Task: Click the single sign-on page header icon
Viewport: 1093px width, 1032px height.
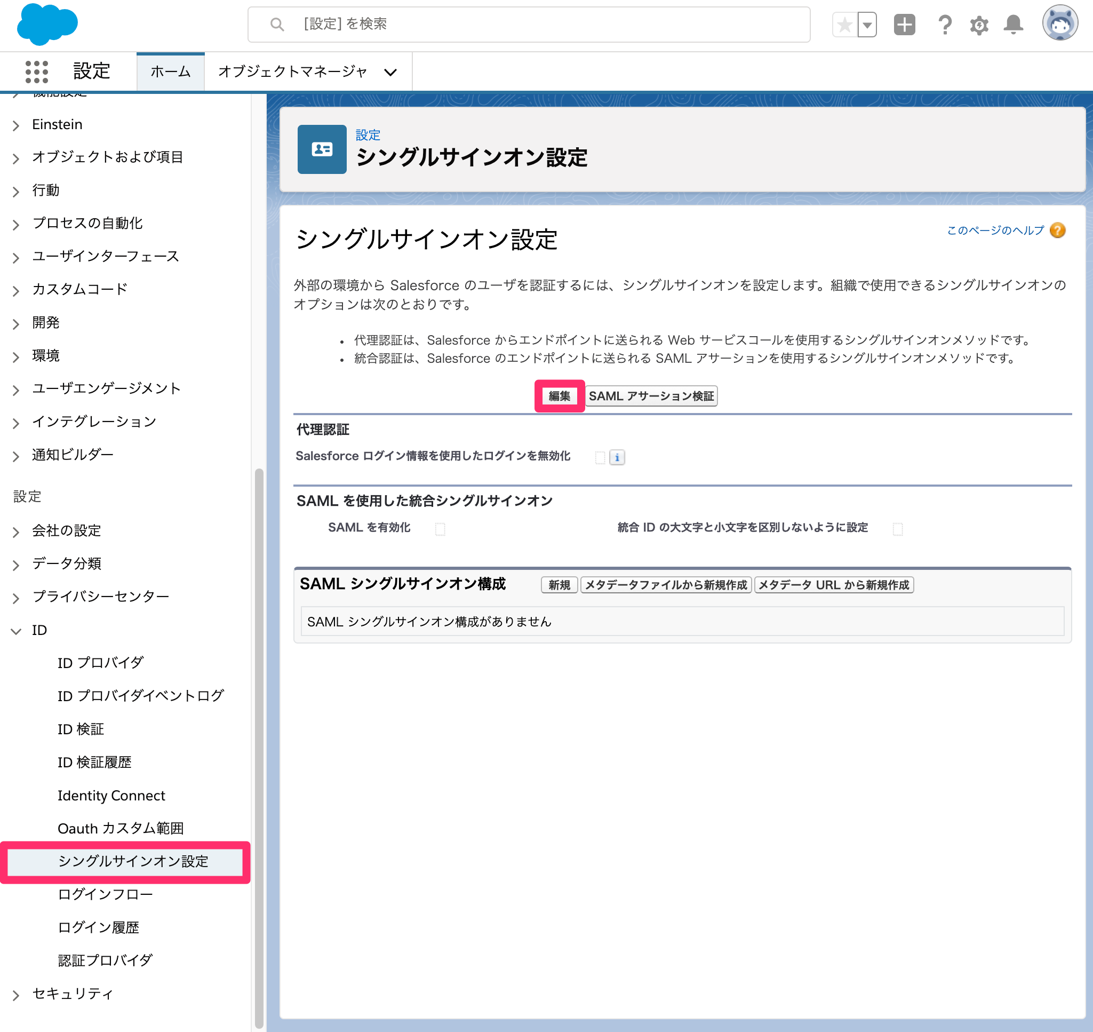Action: click(322, 149)
